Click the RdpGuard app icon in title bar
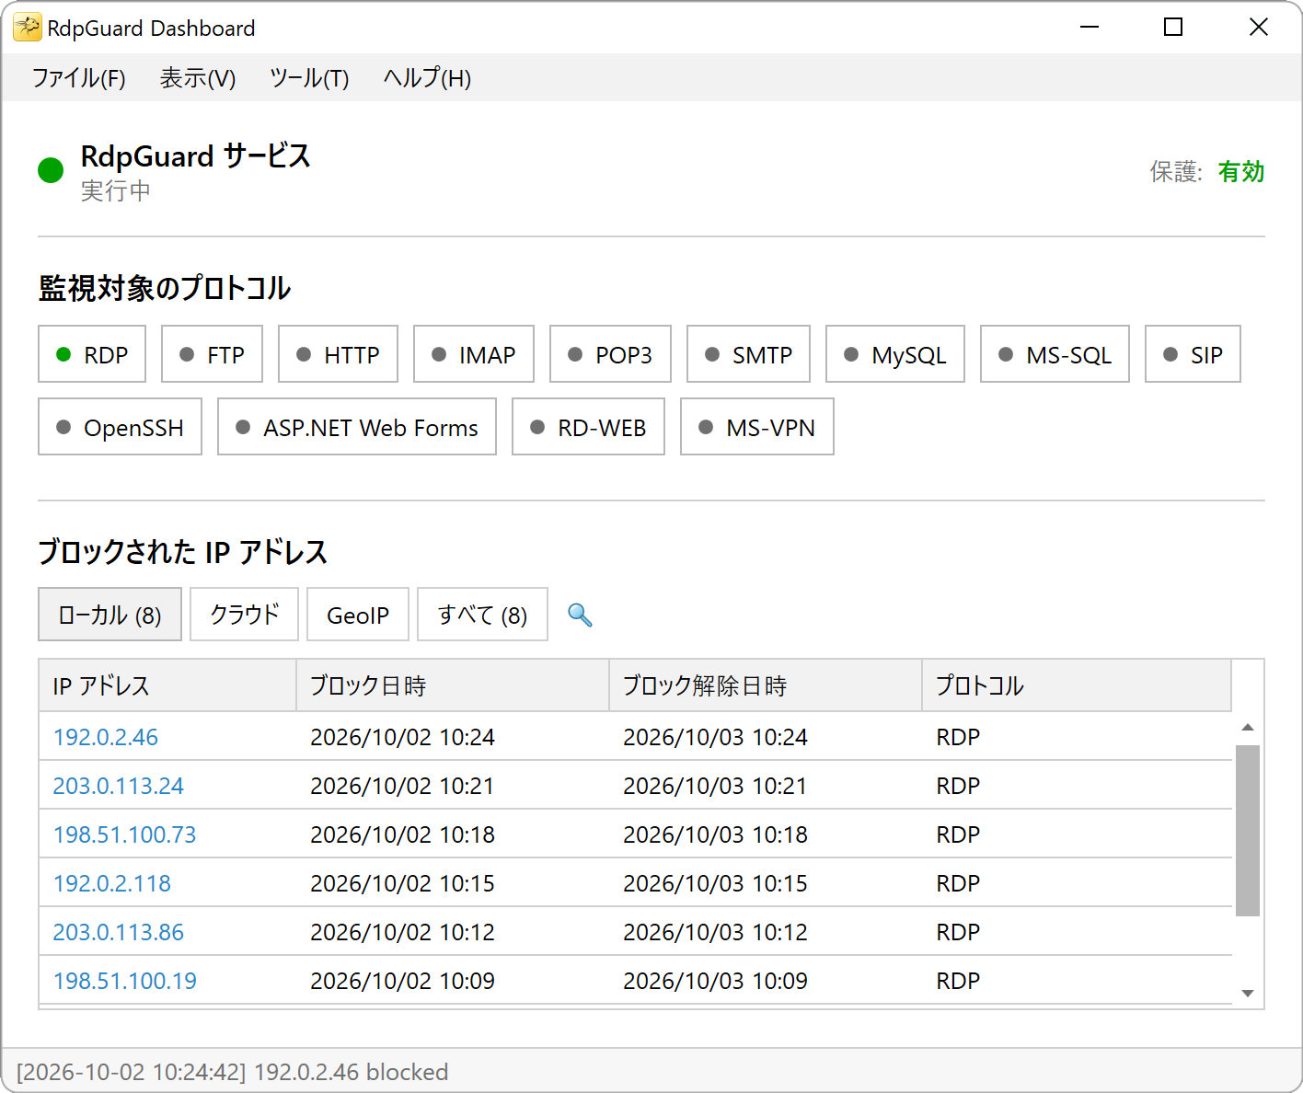Viewport: 1303px width, 1093px height. 27,28
